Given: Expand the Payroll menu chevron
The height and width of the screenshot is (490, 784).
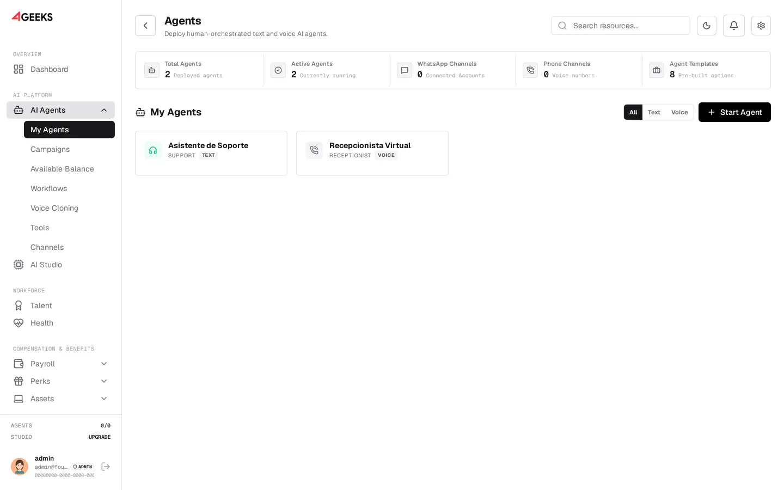Looking at the screenshot, I should (104, 364).
